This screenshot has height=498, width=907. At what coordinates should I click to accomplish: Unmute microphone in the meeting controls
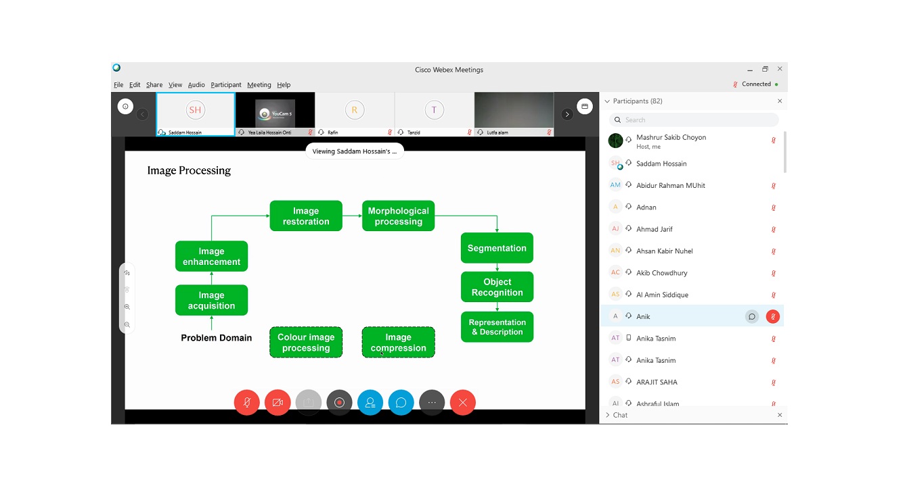(x=247, y=403)
